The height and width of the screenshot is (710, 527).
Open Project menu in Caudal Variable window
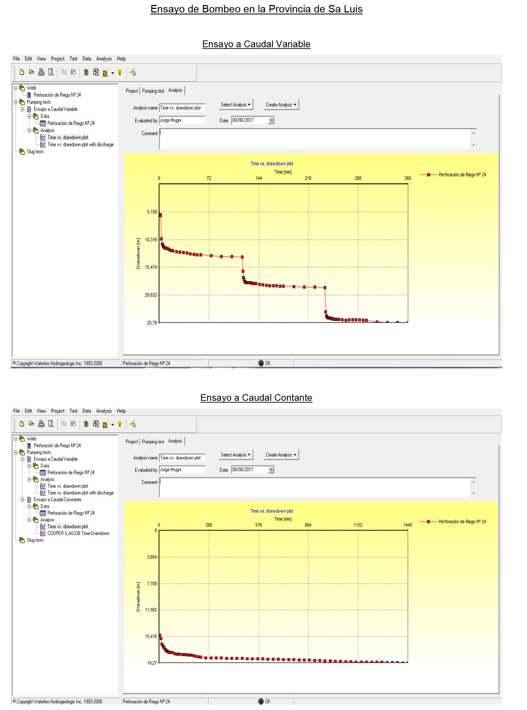(x=57, y=59)
